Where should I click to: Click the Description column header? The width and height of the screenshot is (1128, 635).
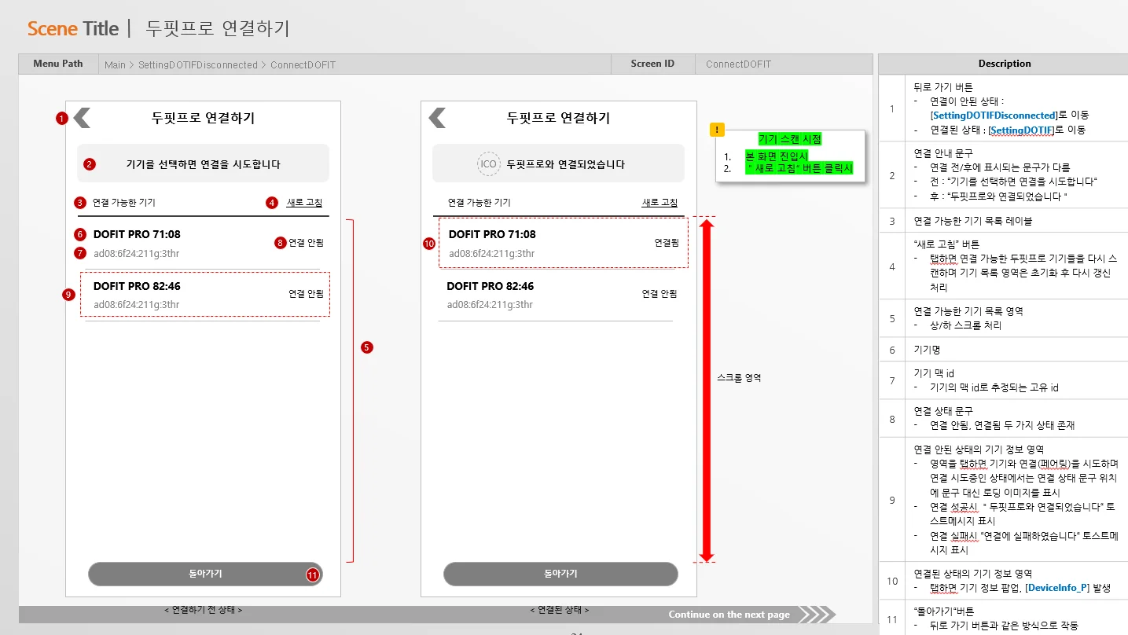pyautogui.click(x=1004, y=64)
